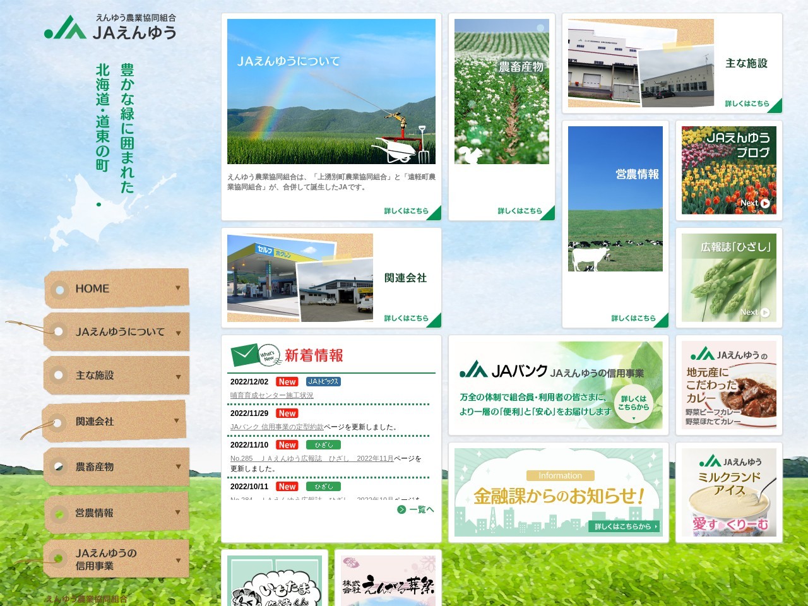Click the Next arrow on JAえんゆうブログ
Viewport: 808px width, 606px height.
(764, 203)
